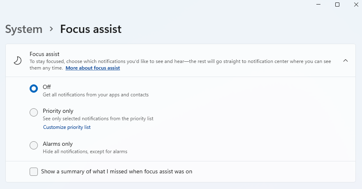Viewport: 362px width, 189px height.
Task: Tick the summary of what I missed checkbox
Action: (x=34, y=171)
